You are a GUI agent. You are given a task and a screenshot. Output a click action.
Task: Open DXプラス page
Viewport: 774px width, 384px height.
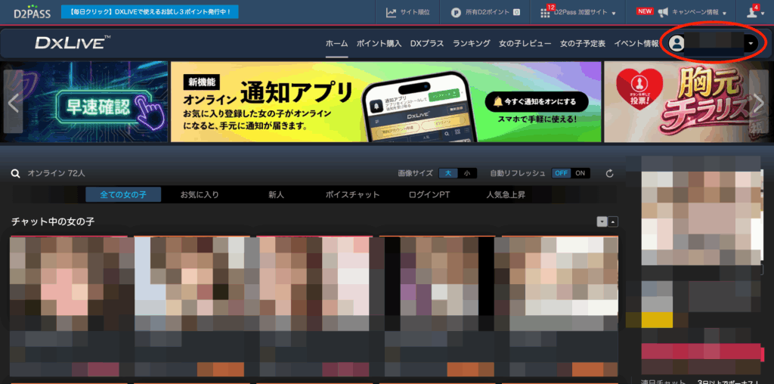pos(427,43)
